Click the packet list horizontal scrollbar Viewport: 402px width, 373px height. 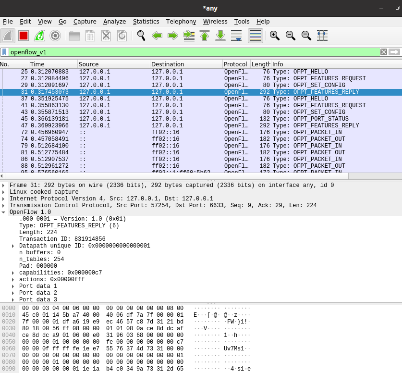click(x=176, y=176)
